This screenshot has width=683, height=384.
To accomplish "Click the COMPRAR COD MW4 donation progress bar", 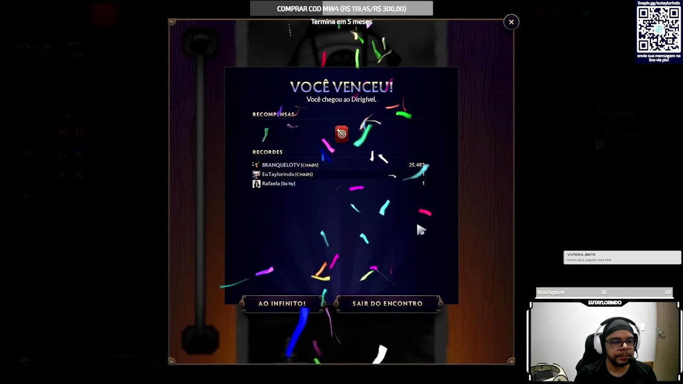I will 341,9.
